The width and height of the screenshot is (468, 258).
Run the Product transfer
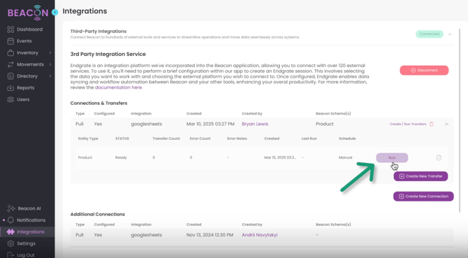[392, 158]
